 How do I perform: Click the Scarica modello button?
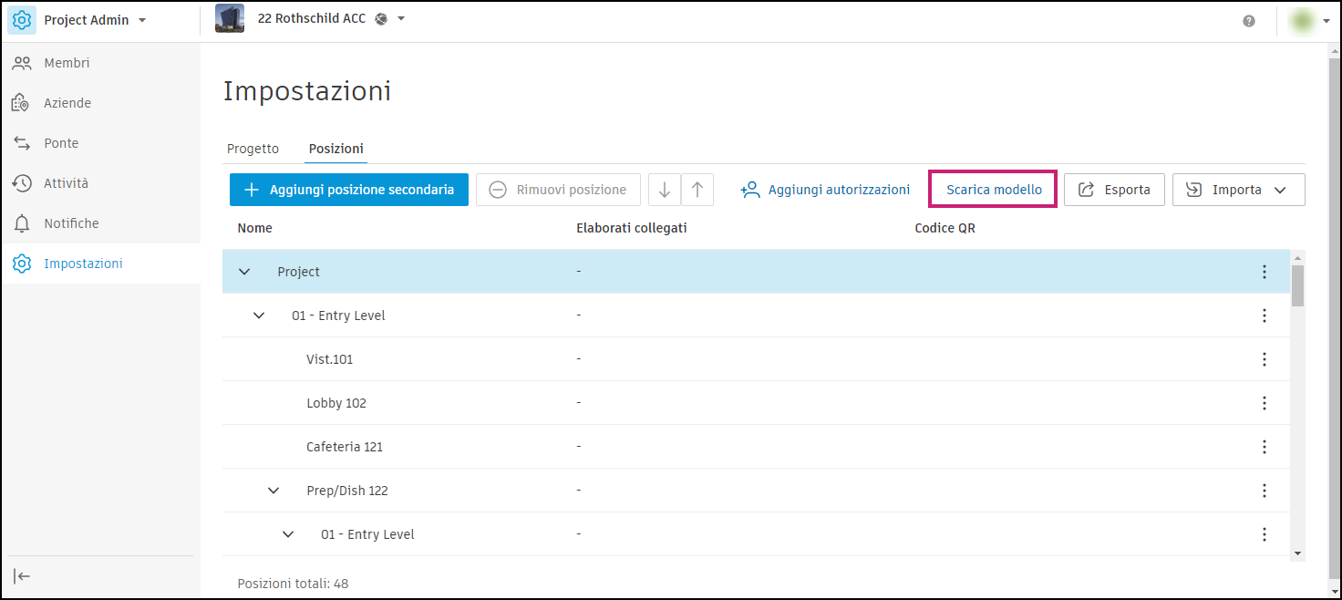993,190
